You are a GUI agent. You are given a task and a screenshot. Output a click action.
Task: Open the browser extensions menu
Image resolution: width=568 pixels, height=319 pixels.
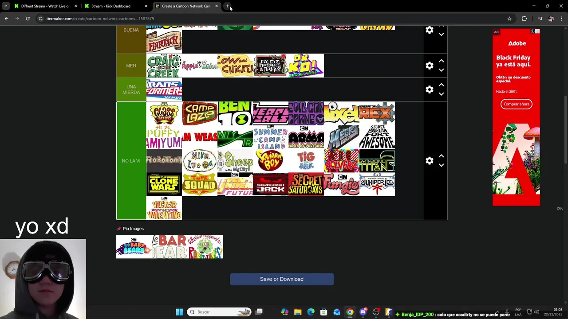[x=525, y=19]
